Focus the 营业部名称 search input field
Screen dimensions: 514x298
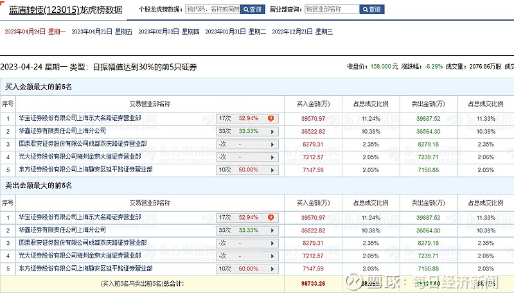(332, 9)
